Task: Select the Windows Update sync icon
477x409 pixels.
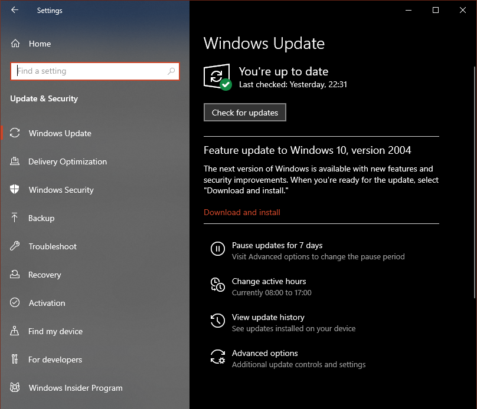Action: point(15,133)
